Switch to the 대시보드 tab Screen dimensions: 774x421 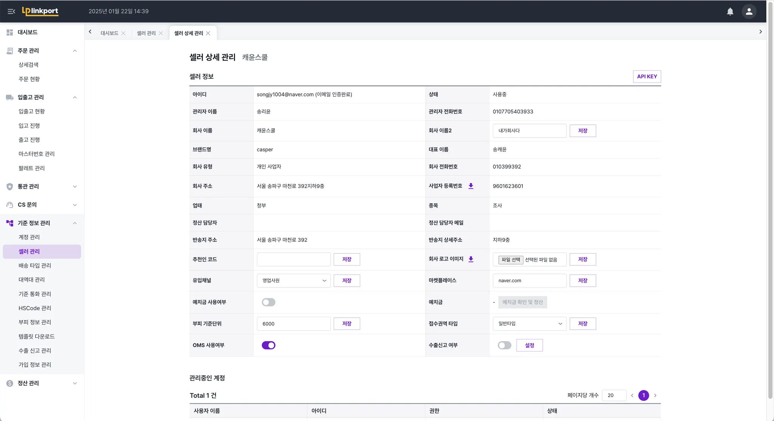(109, 33)
